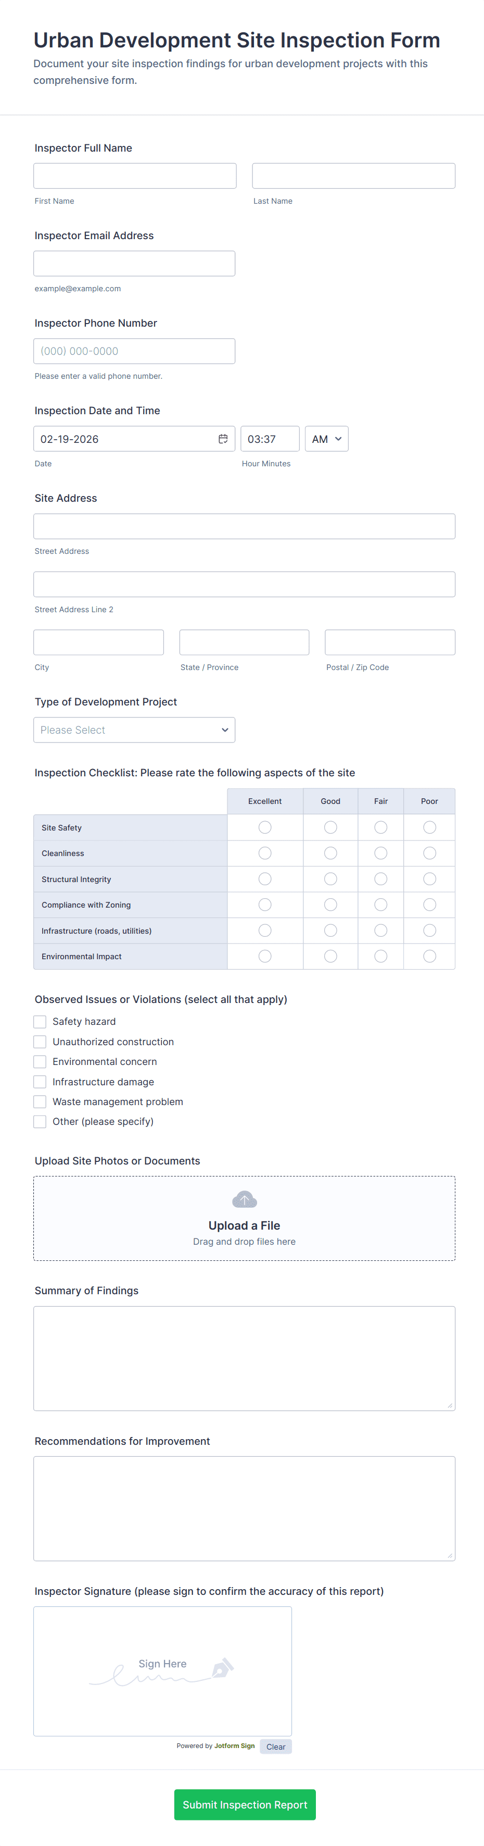The width and height of the screenshot is (484, 1846).
Task: Rate Environmental Impact as Fair
Action: pyautogui.click(x=381, y=956)
